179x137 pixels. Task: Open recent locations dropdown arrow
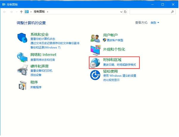pyautogui.click(x=17, y=12)
